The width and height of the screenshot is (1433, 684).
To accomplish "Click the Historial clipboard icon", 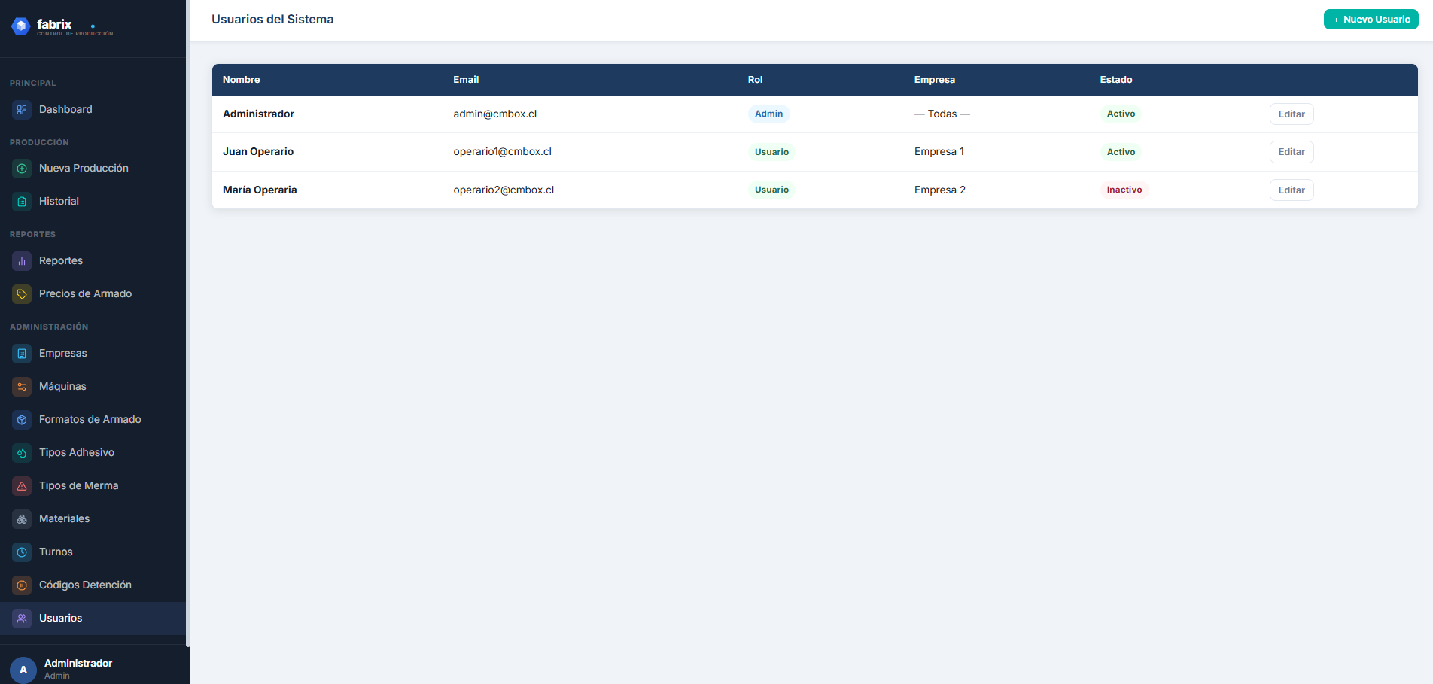I will (22, 202).
